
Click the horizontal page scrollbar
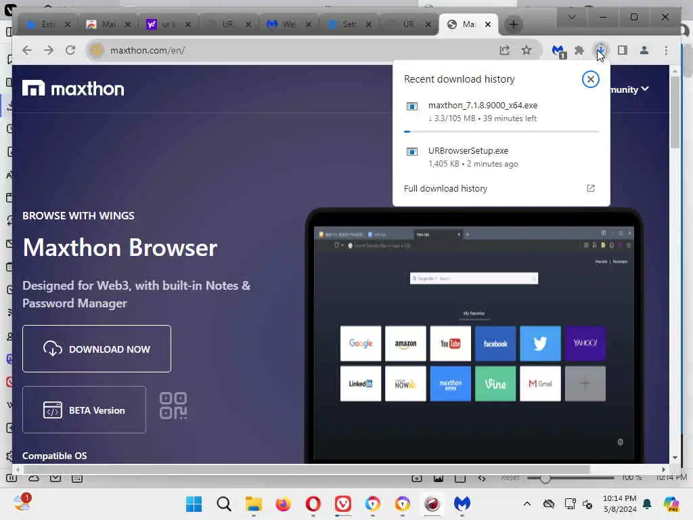click(x=307, y=469)
